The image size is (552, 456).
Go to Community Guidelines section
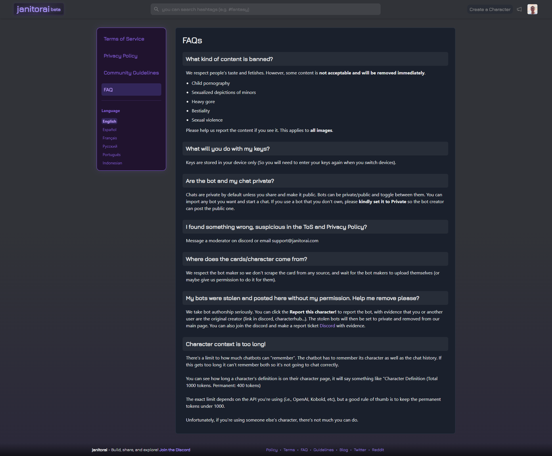(131, 73)
